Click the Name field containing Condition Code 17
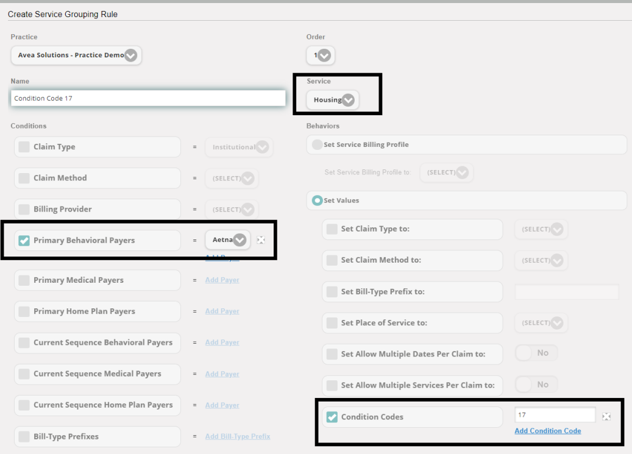The height and width of the screenshot is (454, 632). click(x=146, y=98)
